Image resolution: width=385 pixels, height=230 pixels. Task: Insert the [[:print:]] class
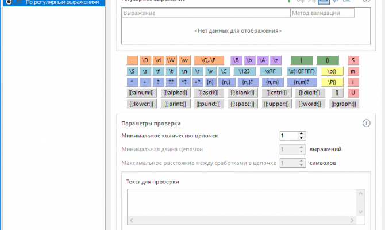[175, 103]
